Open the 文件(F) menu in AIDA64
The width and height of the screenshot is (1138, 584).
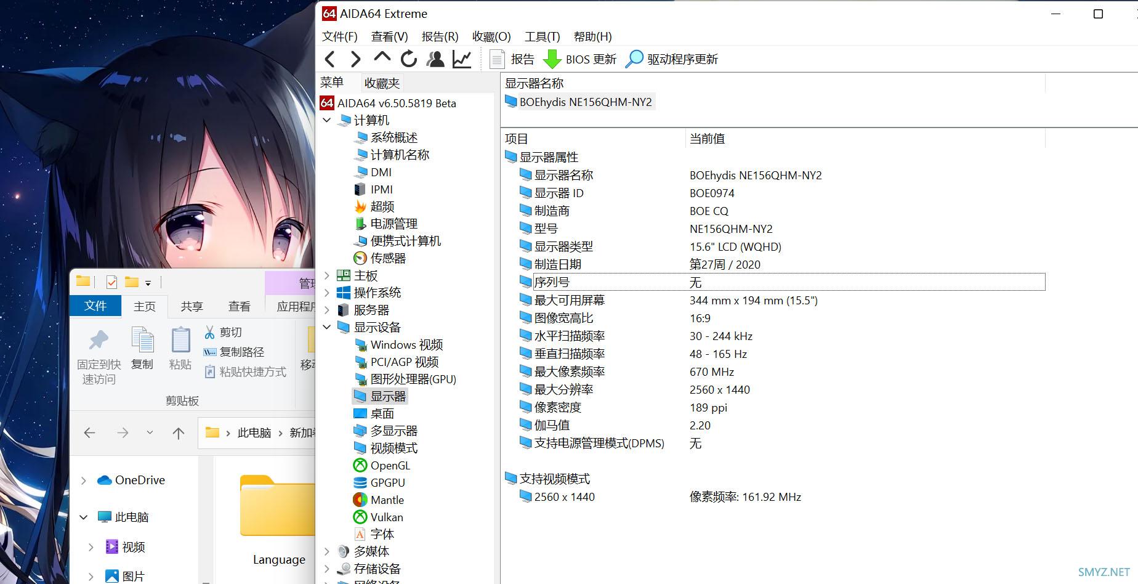(340, 36)
